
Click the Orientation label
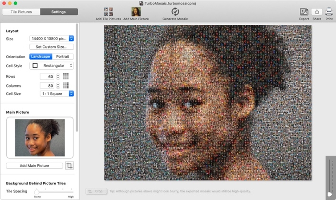(16, 57)
